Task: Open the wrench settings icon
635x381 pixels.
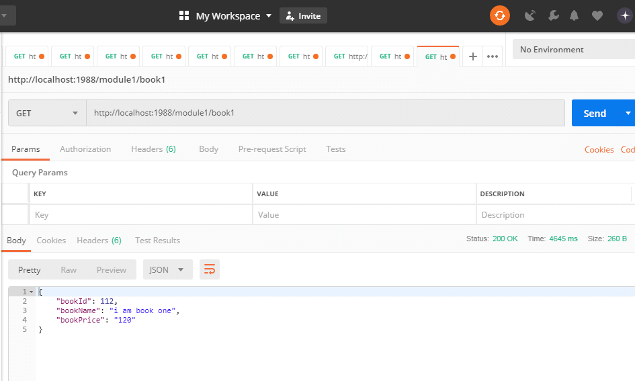Action: tap(553, 15)
